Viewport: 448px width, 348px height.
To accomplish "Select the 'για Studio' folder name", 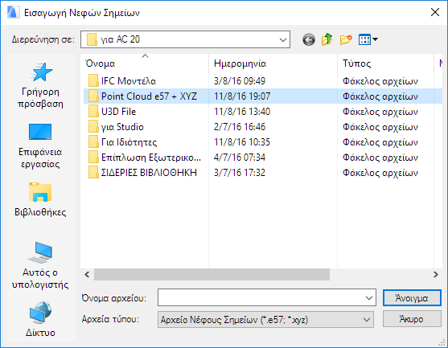I will coord(122,127).
